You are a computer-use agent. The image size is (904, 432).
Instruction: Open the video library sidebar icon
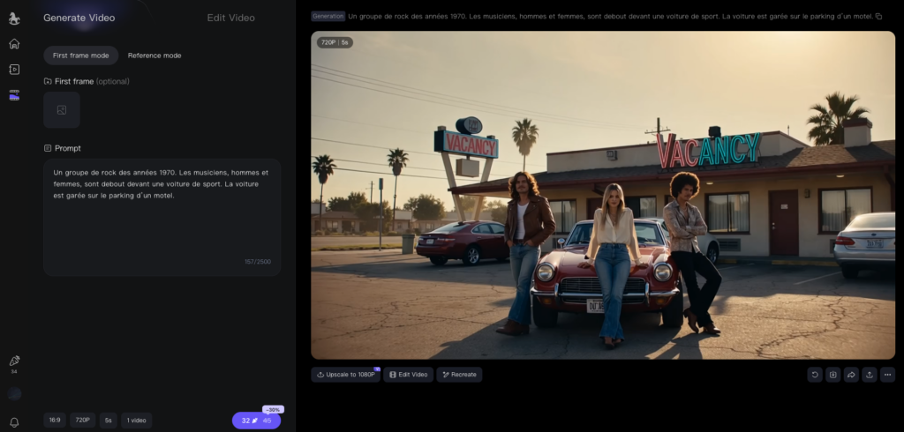[x=14, y=69]
